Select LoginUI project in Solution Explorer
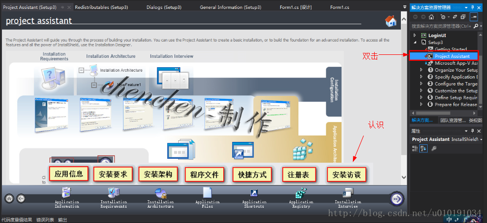The image size is (487, 223). coord(438,36)
